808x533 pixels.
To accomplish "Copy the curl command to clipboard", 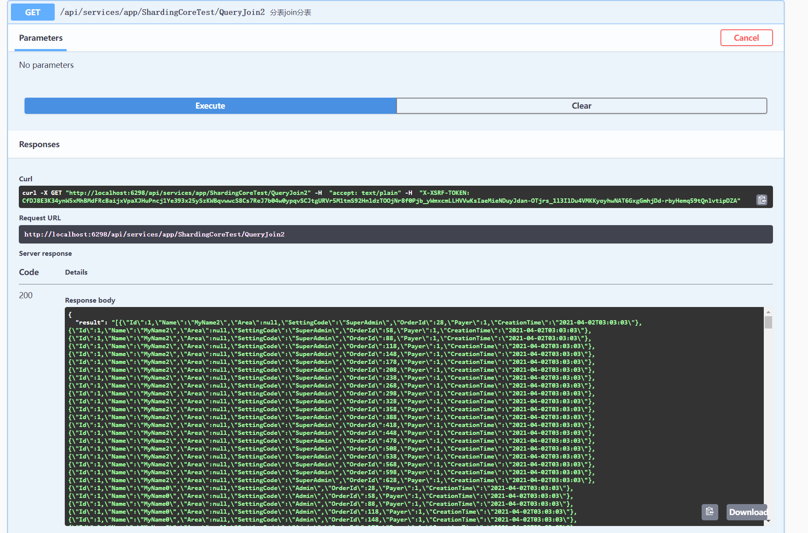I will 762,200.
